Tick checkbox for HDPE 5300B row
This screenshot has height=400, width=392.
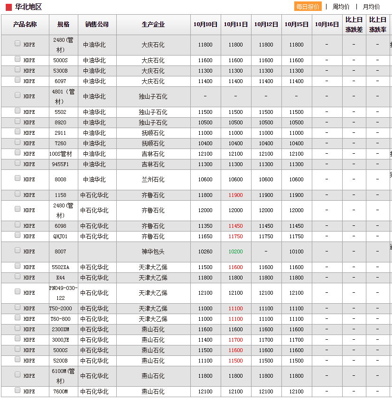[x=18, y=70]
